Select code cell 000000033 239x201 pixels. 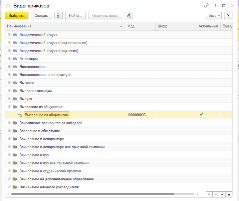[141, 115]
